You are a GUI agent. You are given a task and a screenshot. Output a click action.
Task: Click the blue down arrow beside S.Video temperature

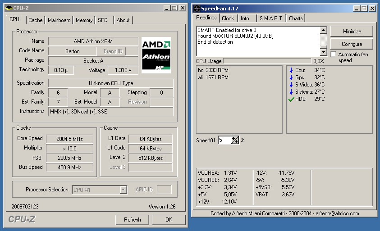[x=291, y=85]
